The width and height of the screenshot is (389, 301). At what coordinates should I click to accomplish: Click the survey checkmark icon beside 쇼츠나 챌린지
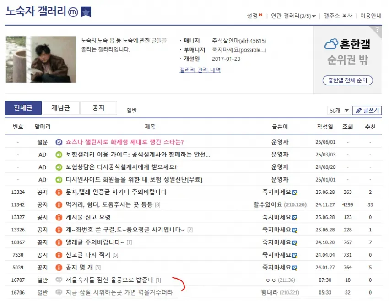(x=59, y=142)
